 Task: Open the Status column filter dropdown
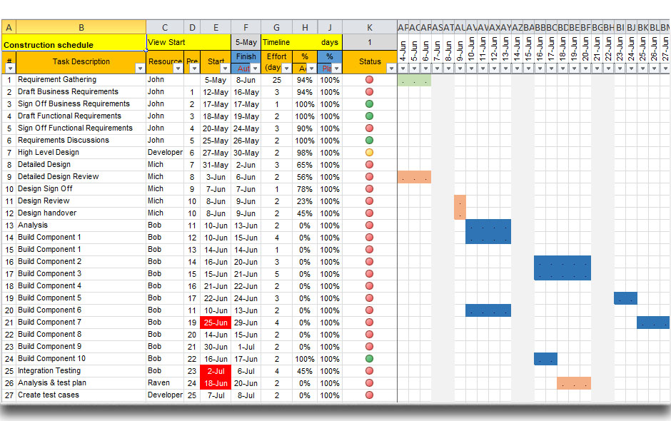pyautogui.click(x=390, y=69)
